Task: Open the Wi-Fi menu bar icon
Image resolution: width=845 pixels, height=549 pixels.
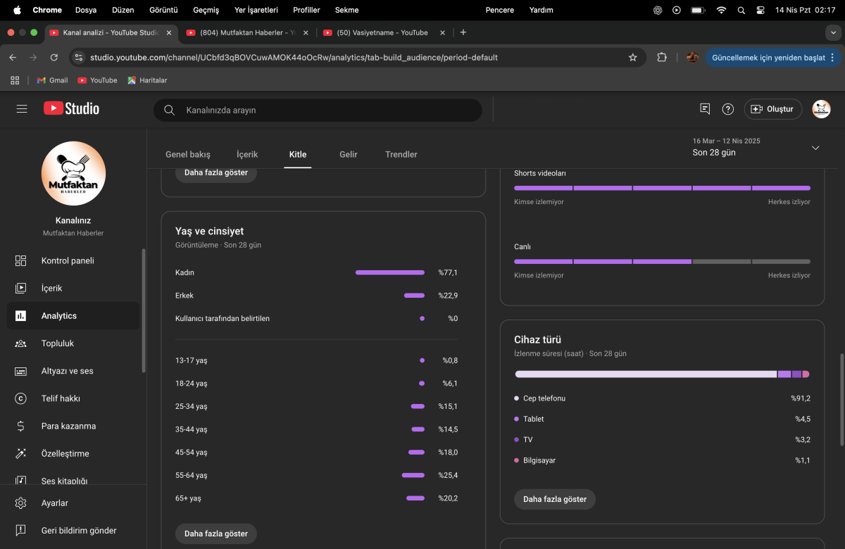Action: point(721,10)
